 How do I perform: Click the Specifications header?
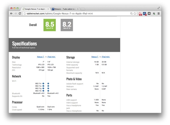tap(24, 44)
